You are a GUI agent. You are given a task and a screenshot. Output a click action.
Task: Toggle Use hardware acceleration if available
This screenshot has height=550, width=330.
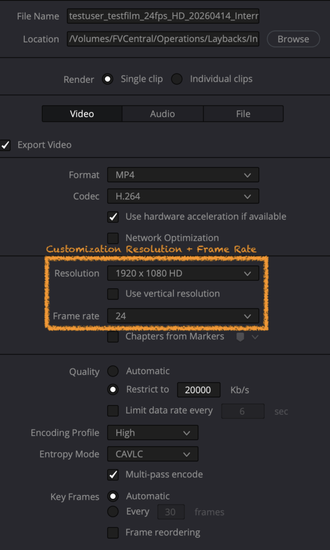pyautogui.click(x=113, y=217)
